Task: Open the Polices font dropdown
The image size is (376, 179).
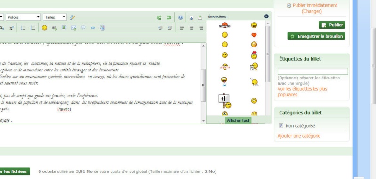Action: [23, 17]
